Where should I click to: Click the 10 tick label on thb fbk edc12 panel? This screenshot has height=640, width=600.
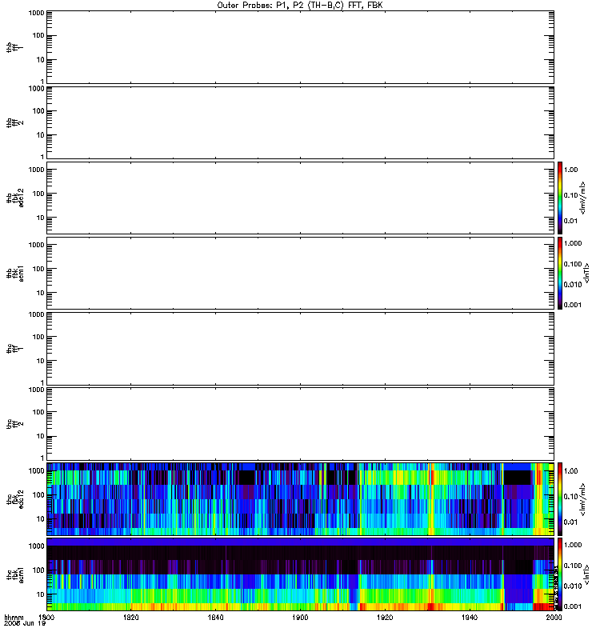tap(41, 218)
